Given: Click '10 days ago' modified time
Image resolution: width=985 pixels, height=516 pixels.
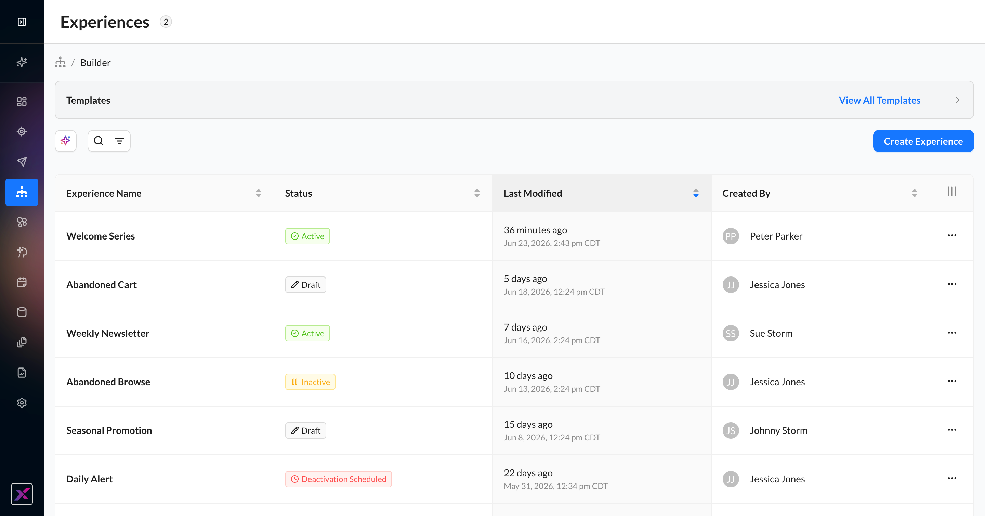Looking at the screenshot, I should point(528,376).
